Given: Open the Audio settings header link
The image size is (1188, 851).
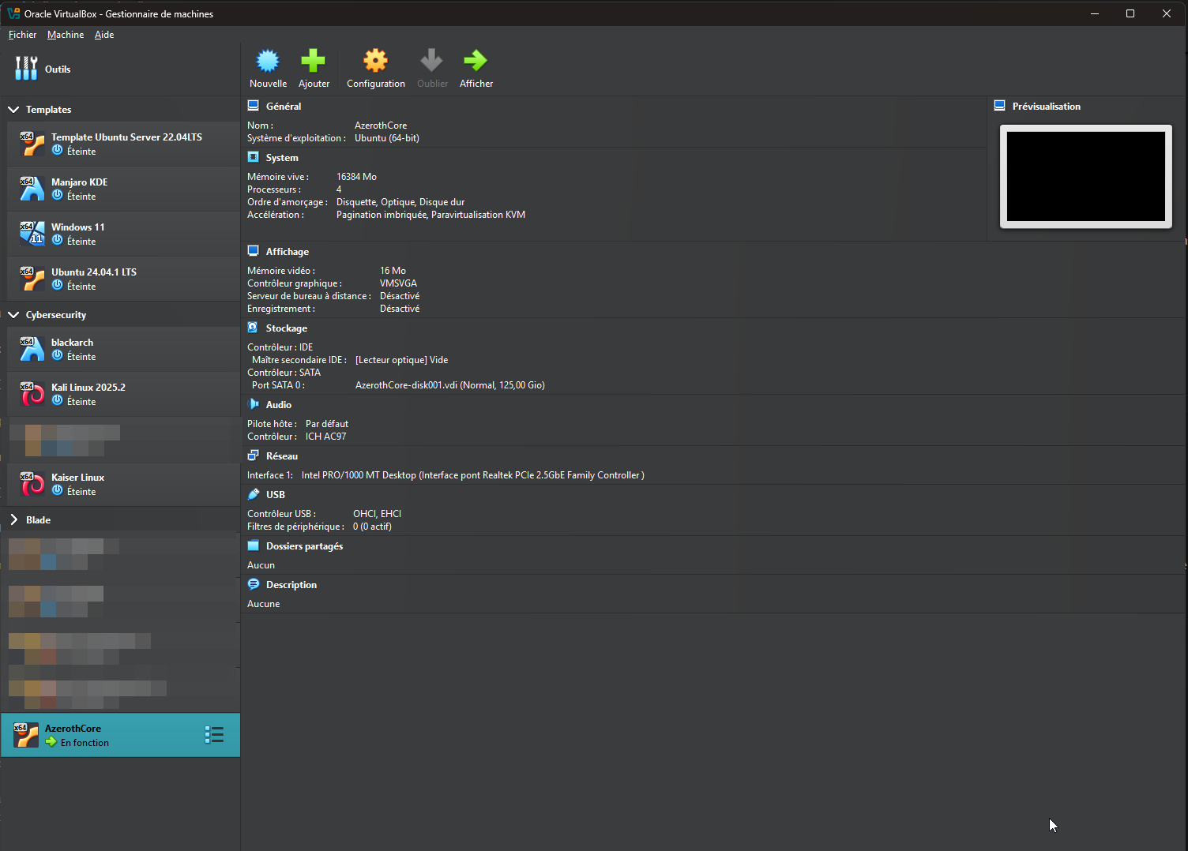Looking at the screenshot, I should click(x=279, y=405).
